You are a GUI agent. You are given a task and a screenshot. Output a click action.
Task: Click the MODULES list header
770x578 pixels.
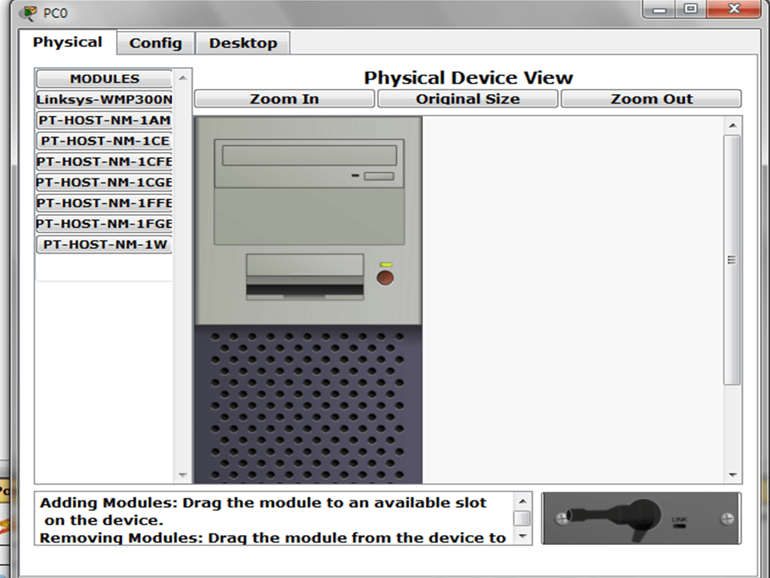click(x=104, y=79)
